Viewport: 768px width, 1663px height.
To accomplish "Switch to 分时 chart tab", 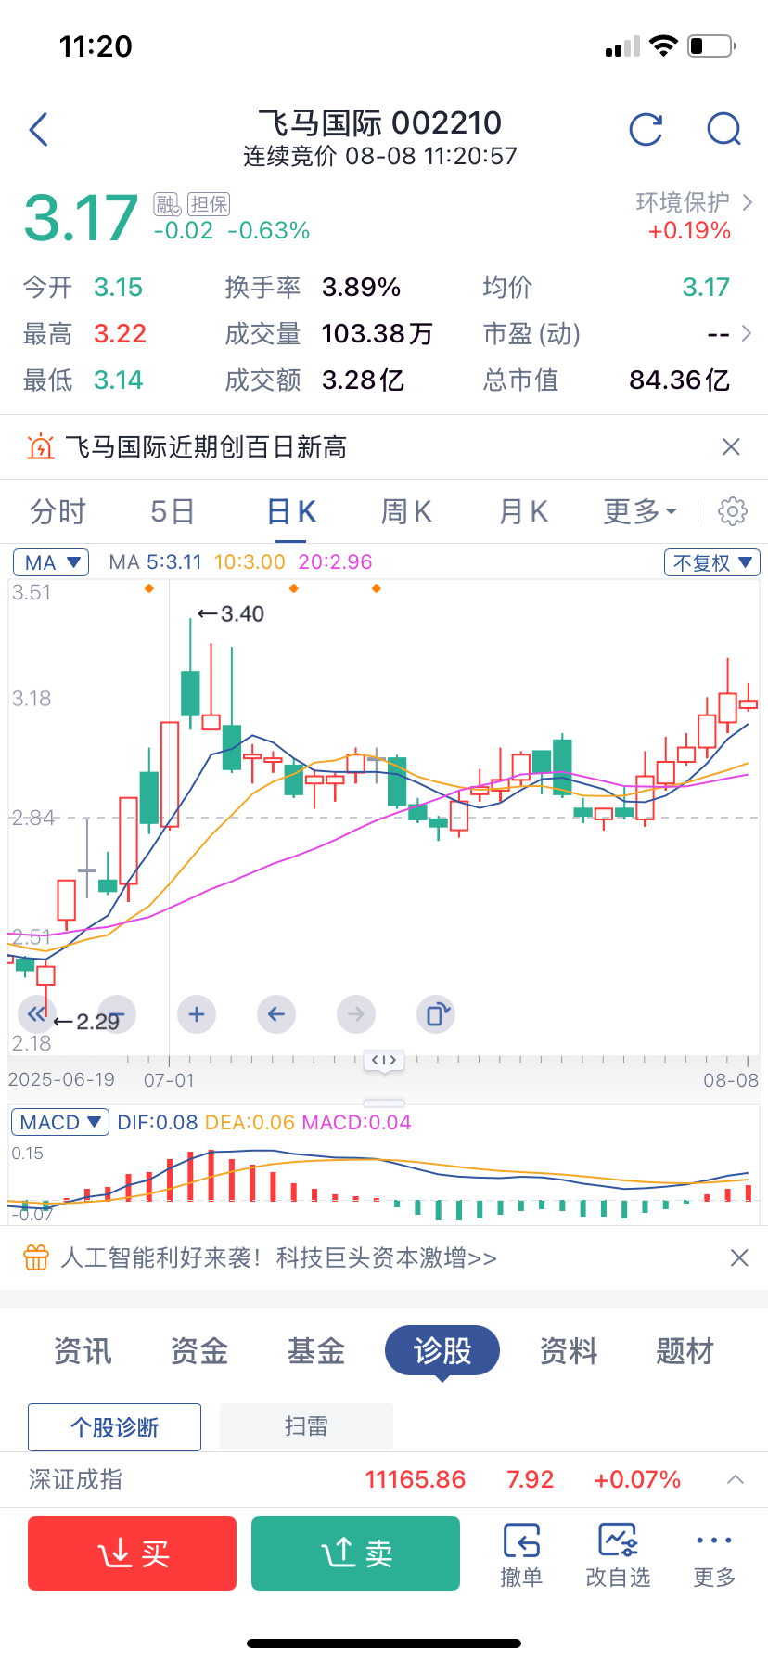I will pyautogui.click(x=58, y=511).
